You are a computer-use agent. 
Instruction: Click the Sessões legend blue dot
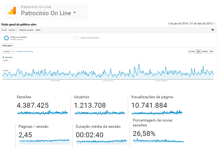point(3,57)
